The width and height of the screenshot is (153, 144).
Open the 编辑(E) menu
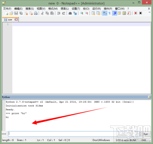(x=18, y=9)
